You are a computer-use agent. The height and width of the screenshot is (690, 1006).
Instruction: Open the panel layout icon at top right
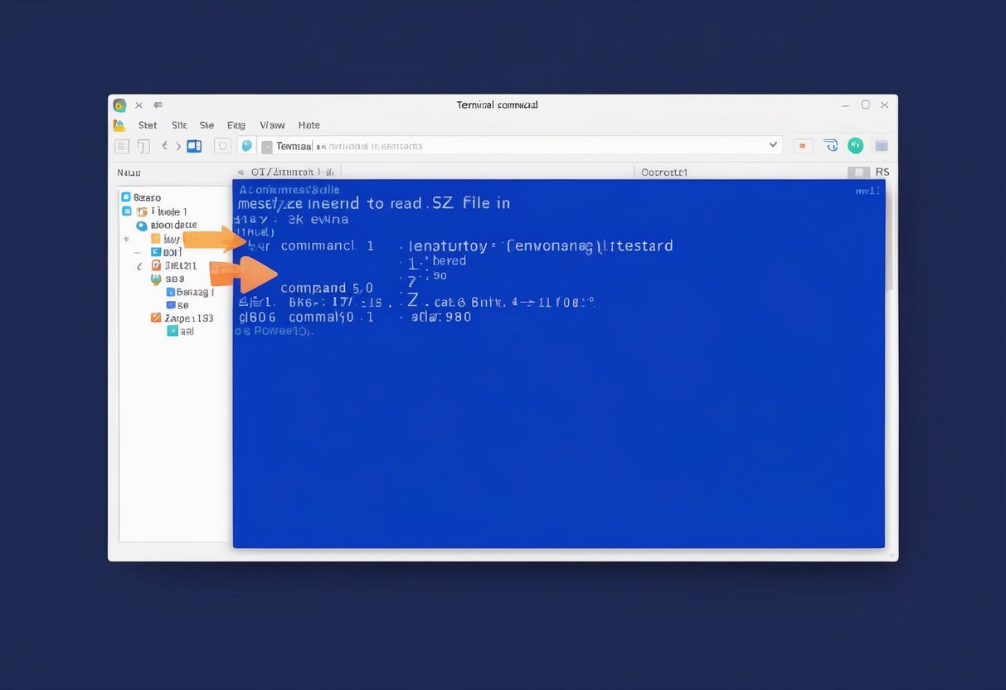pos(882,145)
